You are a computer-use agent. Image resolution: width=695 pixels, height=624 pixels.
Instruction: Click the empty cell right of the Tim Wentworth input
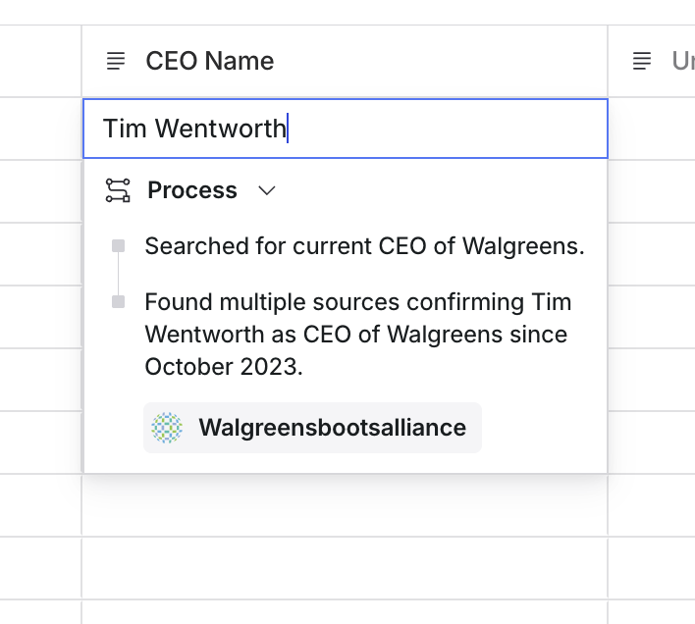[652, 129]
